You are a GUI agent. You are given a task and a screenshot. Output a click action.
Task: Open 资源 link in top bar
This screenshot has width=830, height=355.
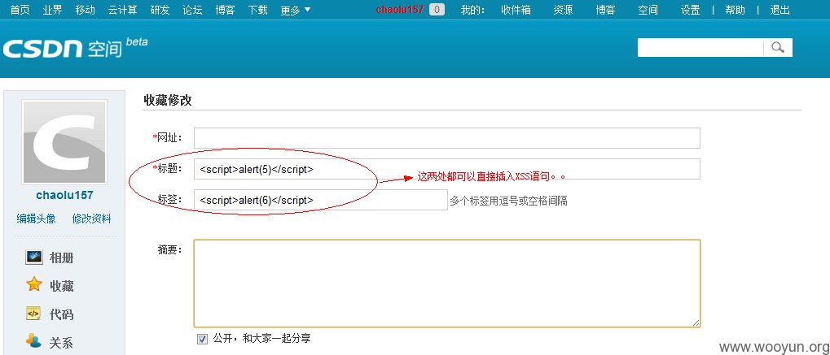pyautogui.click(x=563, y=10)
